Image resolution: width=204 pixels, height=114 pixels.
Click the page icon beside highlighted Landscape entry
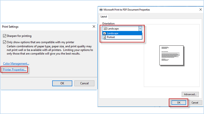tap(105, 33)
